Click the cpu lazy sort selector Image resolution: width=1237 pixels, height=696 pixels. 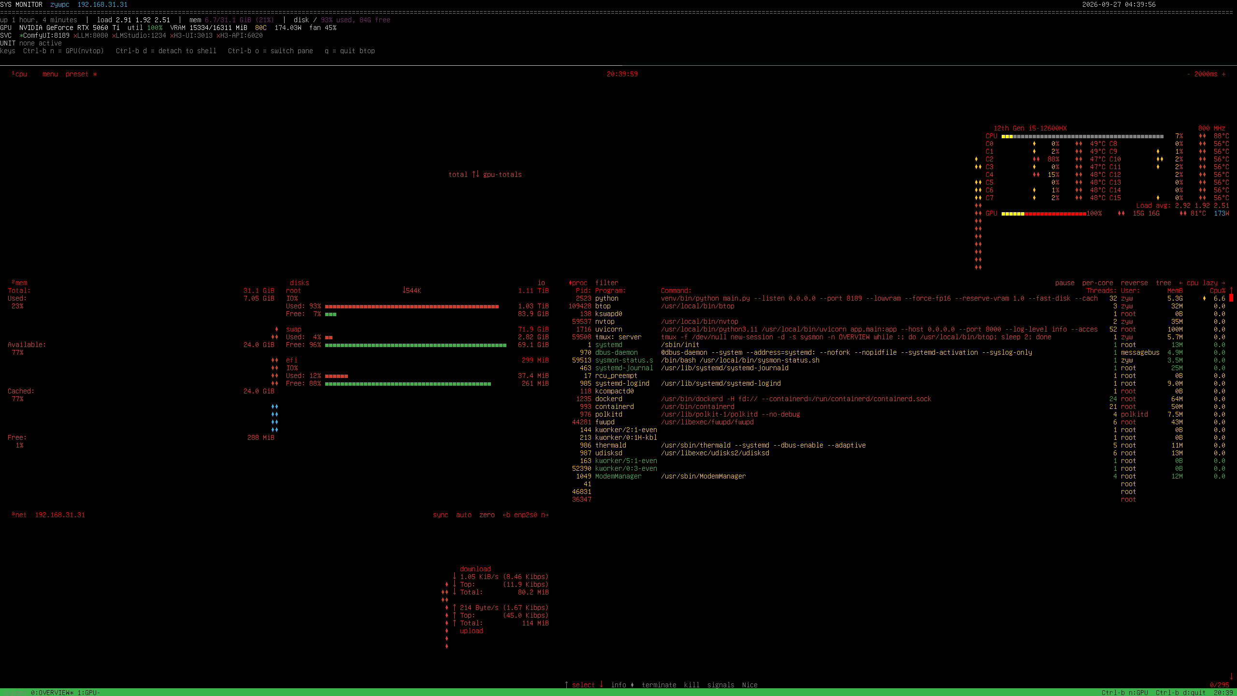(1202, 283)
